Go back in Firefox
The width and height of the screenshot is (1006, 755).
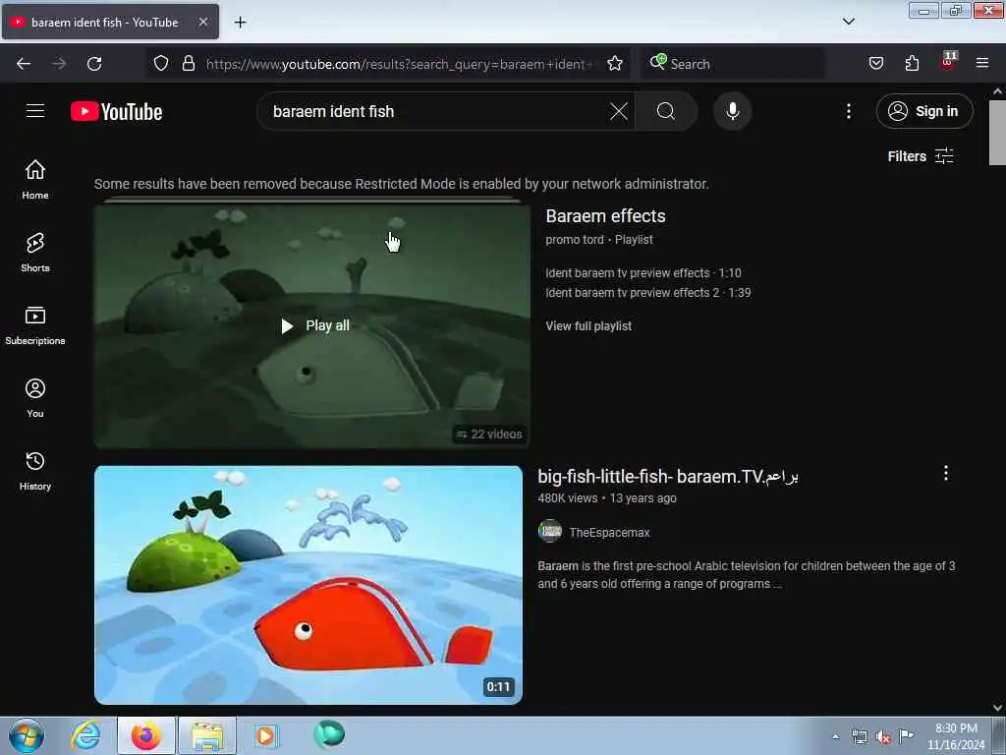24,64
